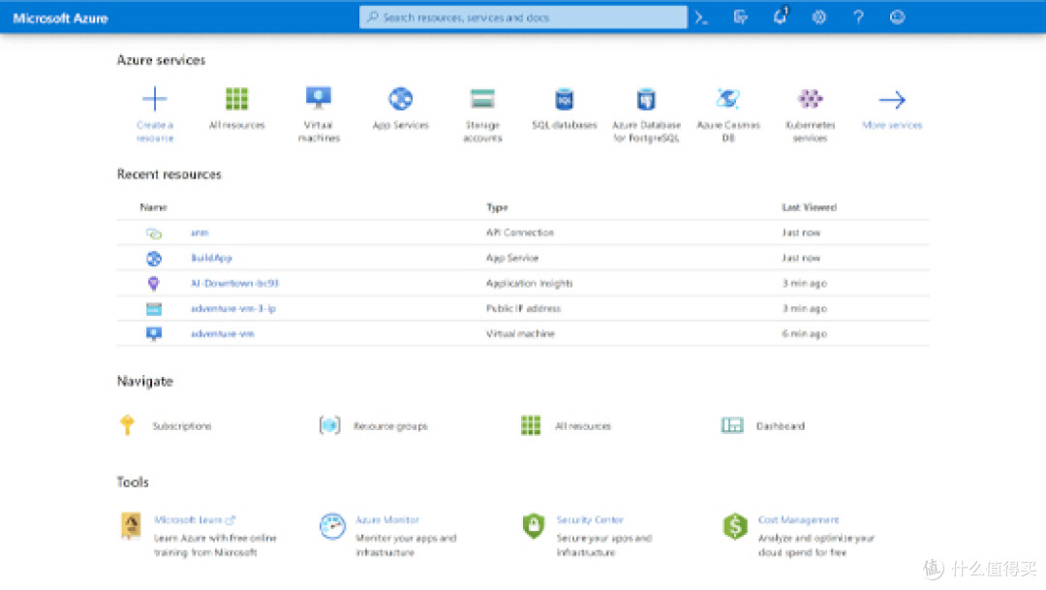Screen dimensions: 1046x590
Task: Click the Subscriptions key icon
Action: (128, 425)
